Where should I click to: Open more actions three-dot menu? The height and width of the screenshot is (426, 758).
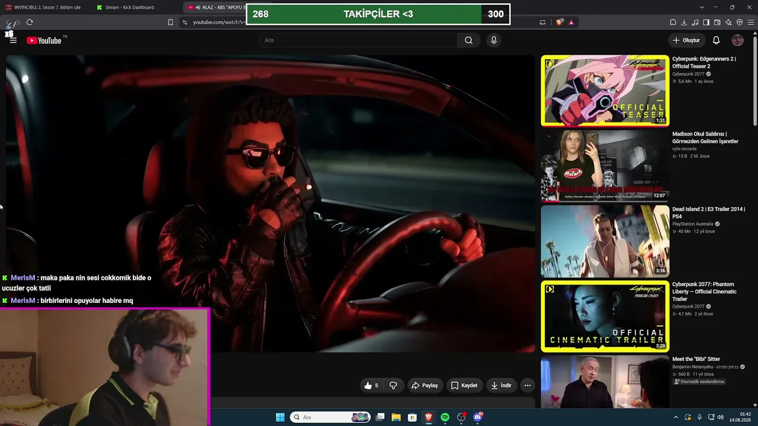click(x=527, y=385)
